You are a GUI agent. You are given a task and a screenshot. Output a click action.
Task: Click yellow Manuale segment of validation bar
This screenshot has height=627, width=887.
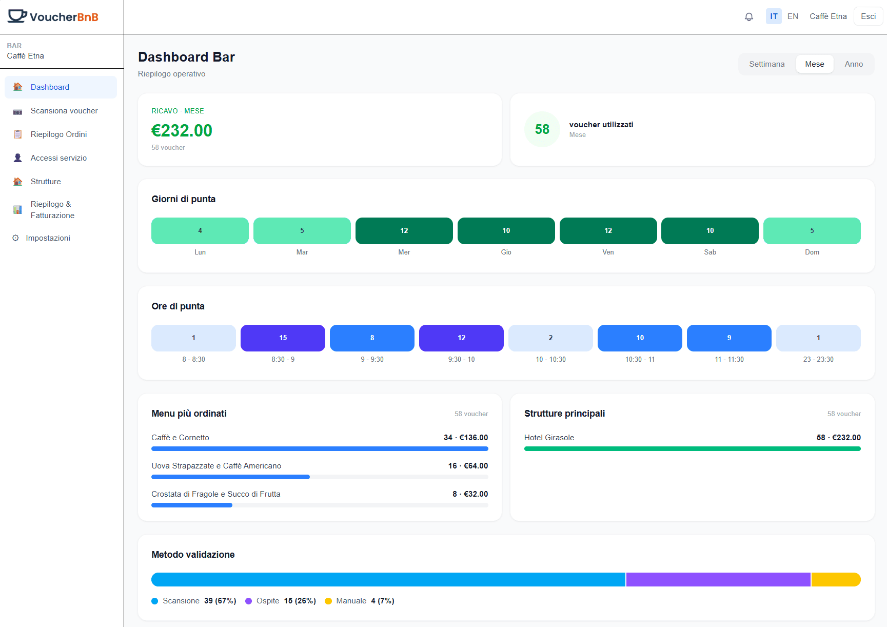coord(836,579)
